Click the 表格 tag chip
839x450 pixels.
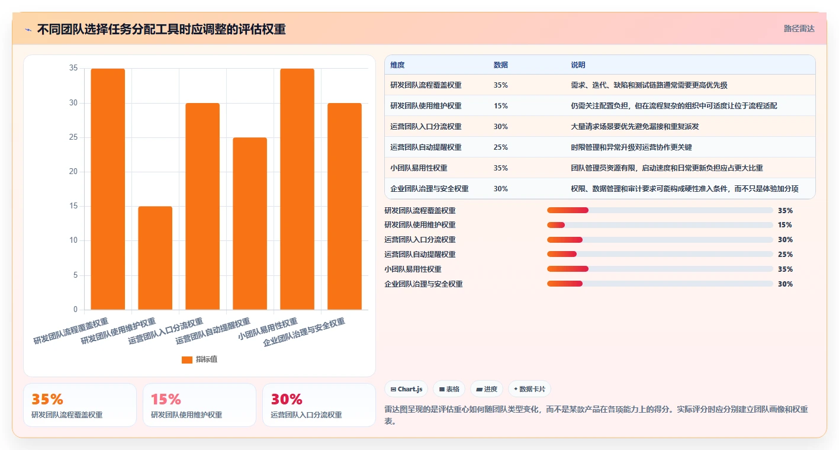tap(449, 389)
